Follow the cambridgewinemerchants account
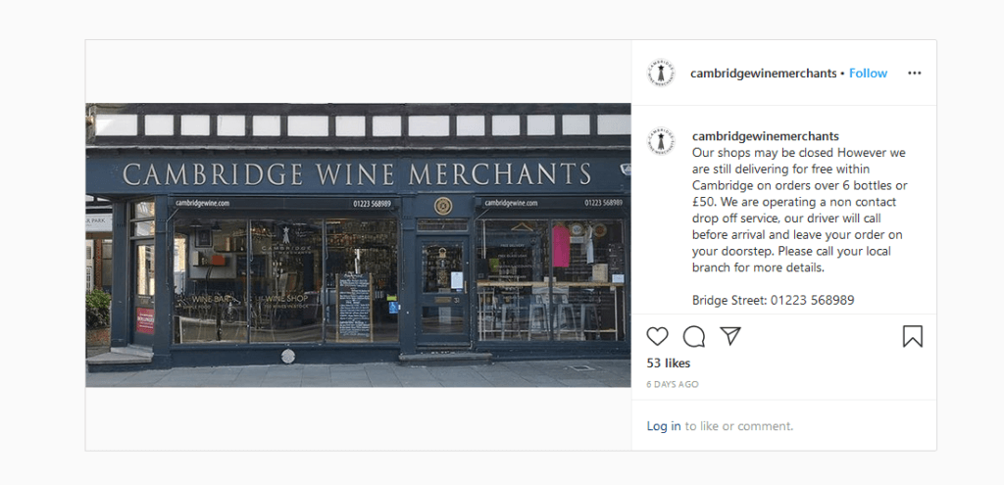This screenshot has width=1004, height=485. [868, 73]
